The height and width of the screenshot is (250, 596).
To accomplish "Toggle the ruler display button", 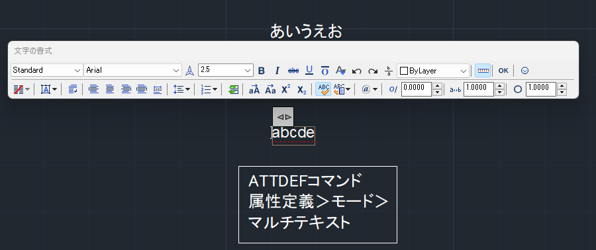I will pyautogui.click(x=483, y=71).
